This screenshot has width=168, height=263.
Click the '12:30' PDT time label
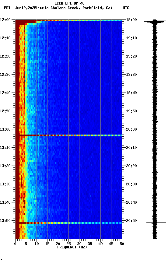click(x=5, y=75)
